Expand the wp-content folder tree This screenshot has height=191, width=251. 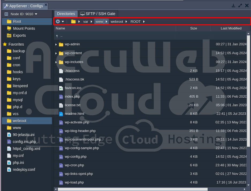(x=56, y=53)
